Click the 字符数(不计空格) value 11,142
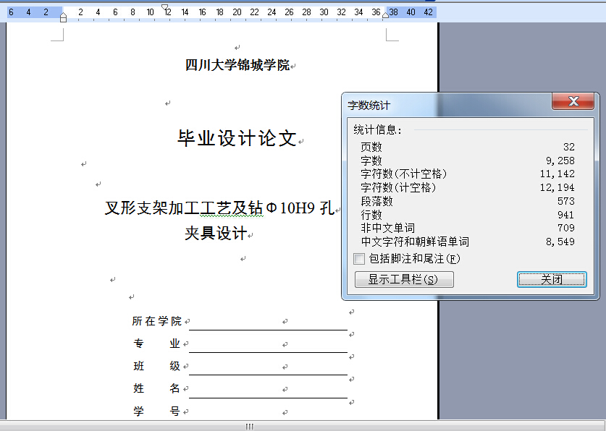Viewport: 606px width, 431px height. point(557,174)
